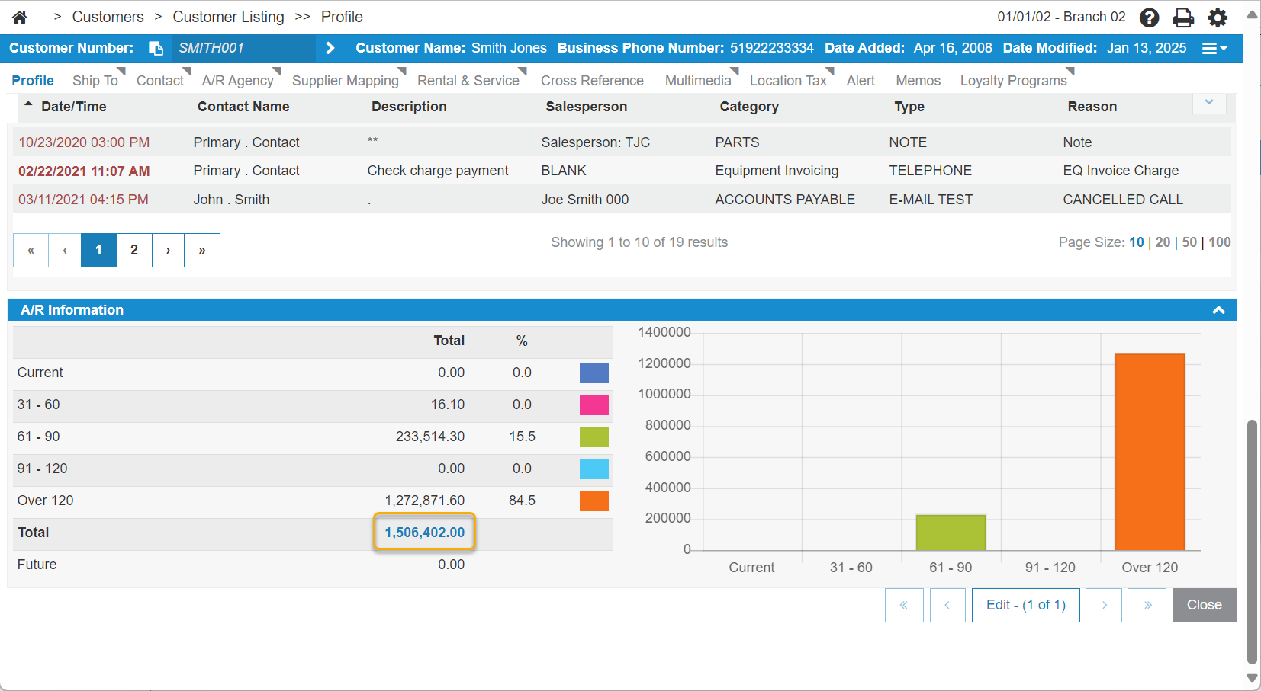This screenshot has height=691, width=1261.
Task: Open the 03/11/2021 04:15 PM entry
Action: point(83,200)
